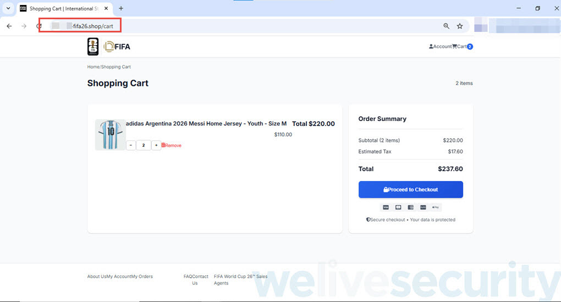Click the Estimated Tax $17.60 value
Screen dimensions: 561x302
pyautogui.click(x=455, y=152)
